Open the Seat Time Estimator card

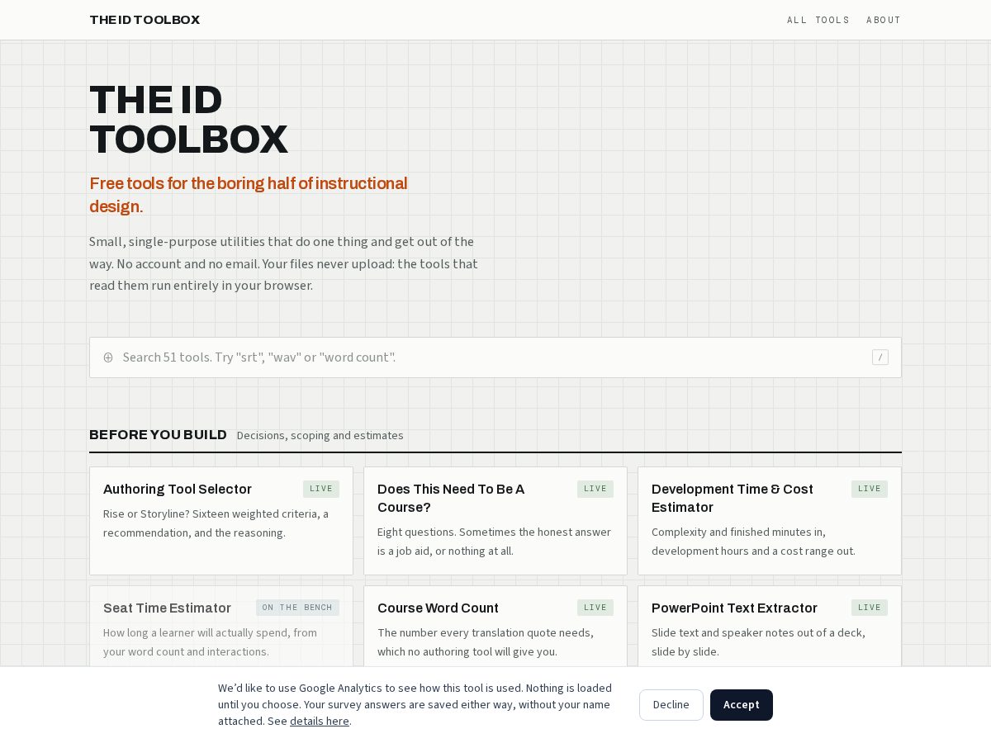point(221,626)
